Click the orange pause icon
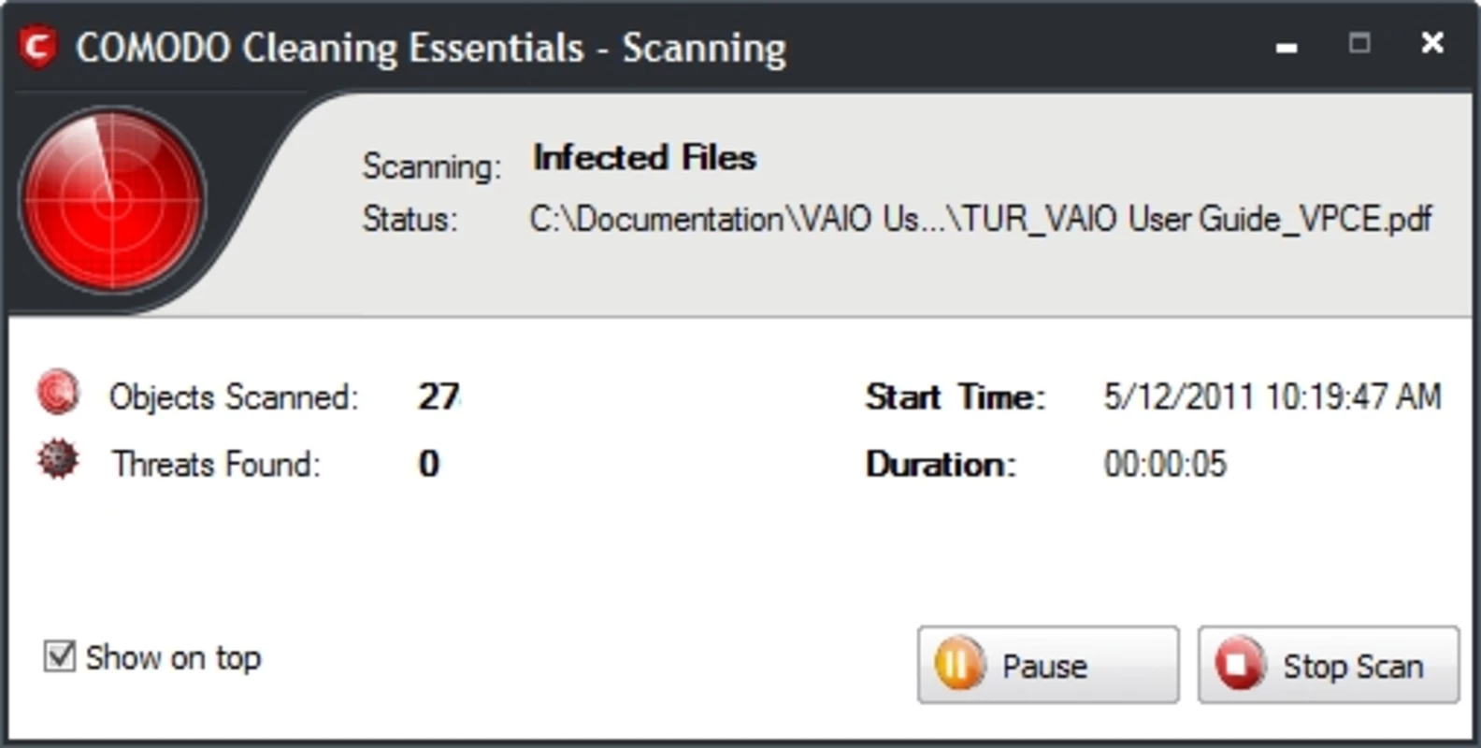This screenshot has width=1481, height=748. click(x=959, y=665)
